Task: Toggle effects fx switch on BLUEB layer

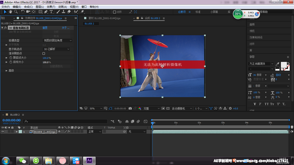Action: [69, 132]
